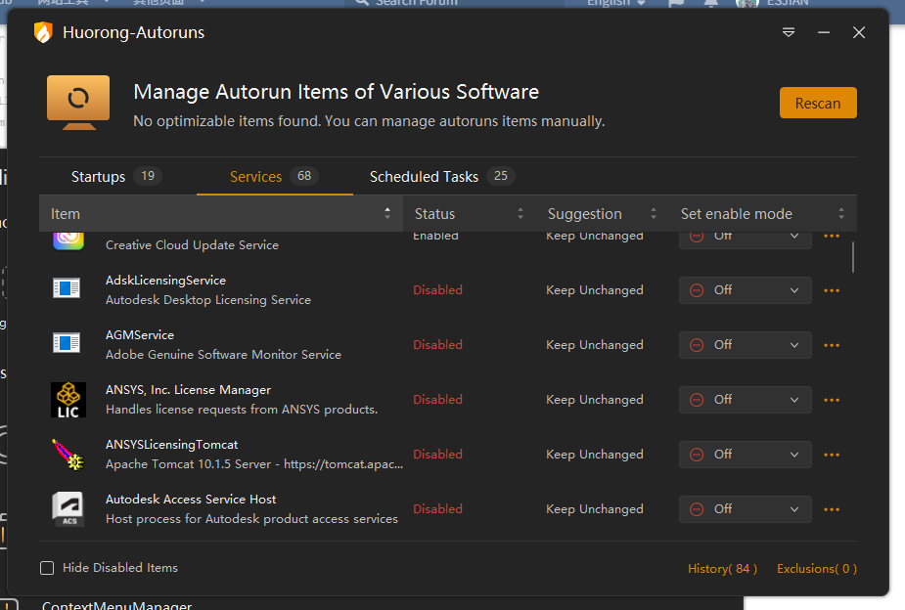Open enable mode dropdown for AGMService

[746, 345]
